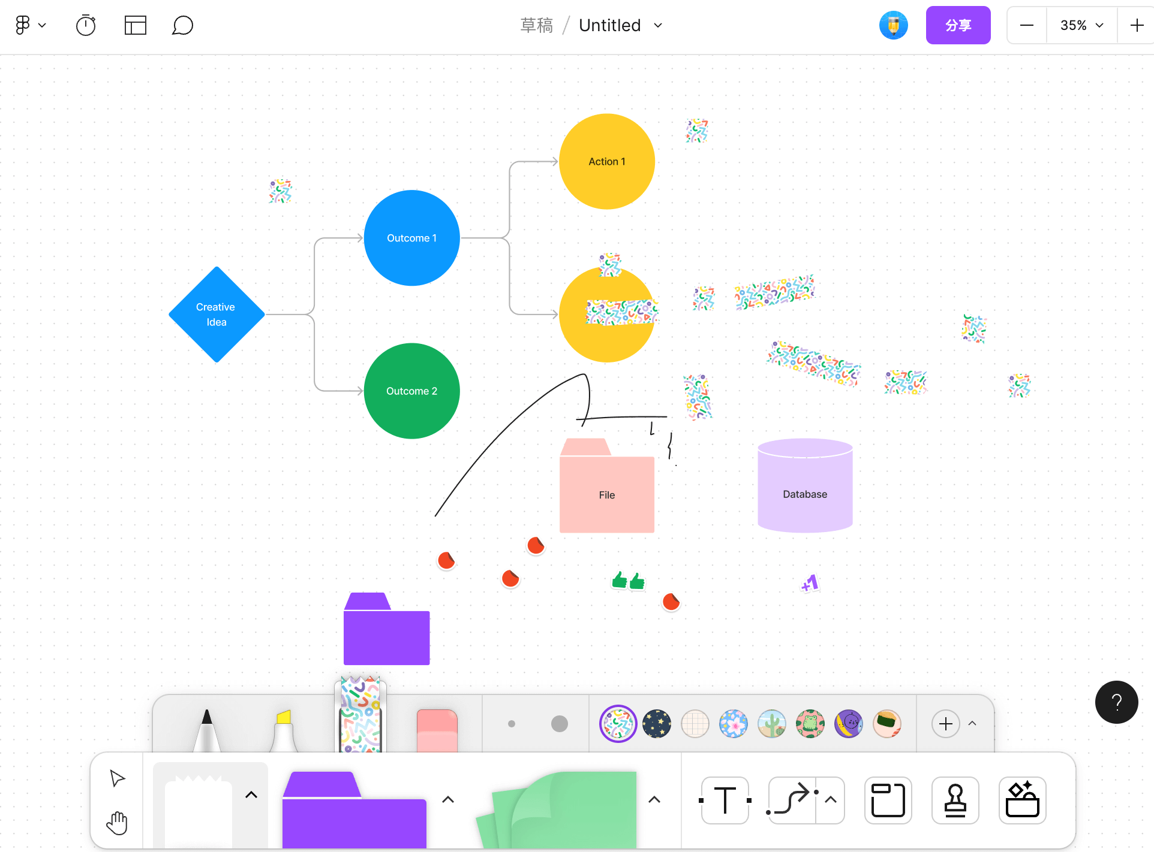Expand the green sticky note options
Viewport: 1154px width, 852px height.
(654, 799)
